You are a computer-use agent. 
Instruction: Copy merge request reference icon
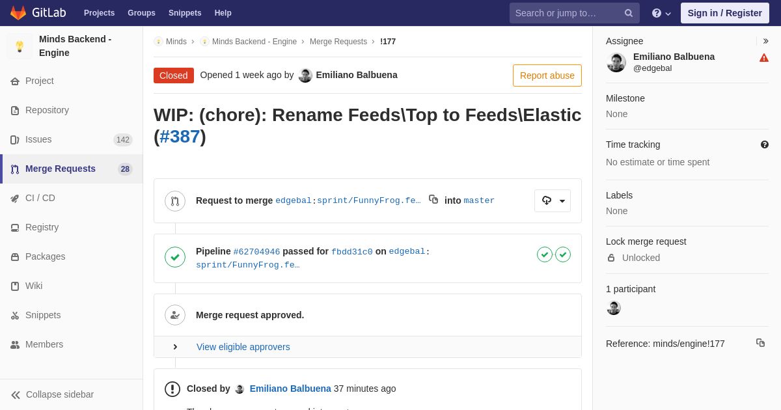click(x=760, y=342)
